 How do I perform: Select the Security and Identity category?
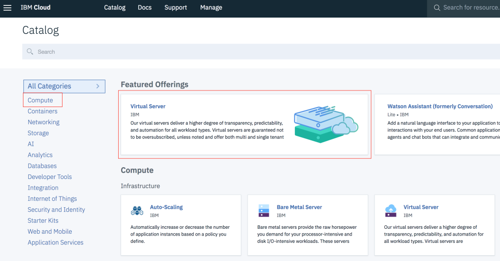56,210
